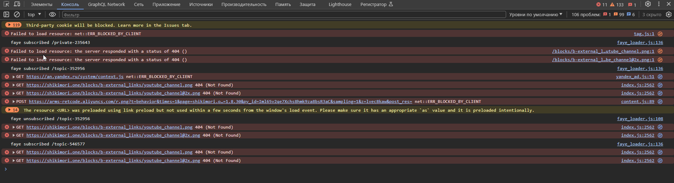The width and height of the screenshot is (674, 183).
Task: Open the DevTools three-dot menu
Action: pos(659,4)
